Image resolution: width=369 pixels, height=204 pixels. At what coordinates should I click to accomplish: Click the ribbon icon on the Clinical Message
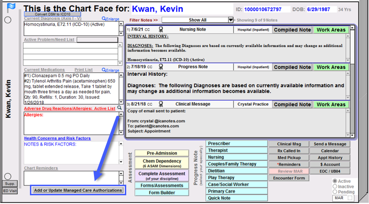point(161,104)
